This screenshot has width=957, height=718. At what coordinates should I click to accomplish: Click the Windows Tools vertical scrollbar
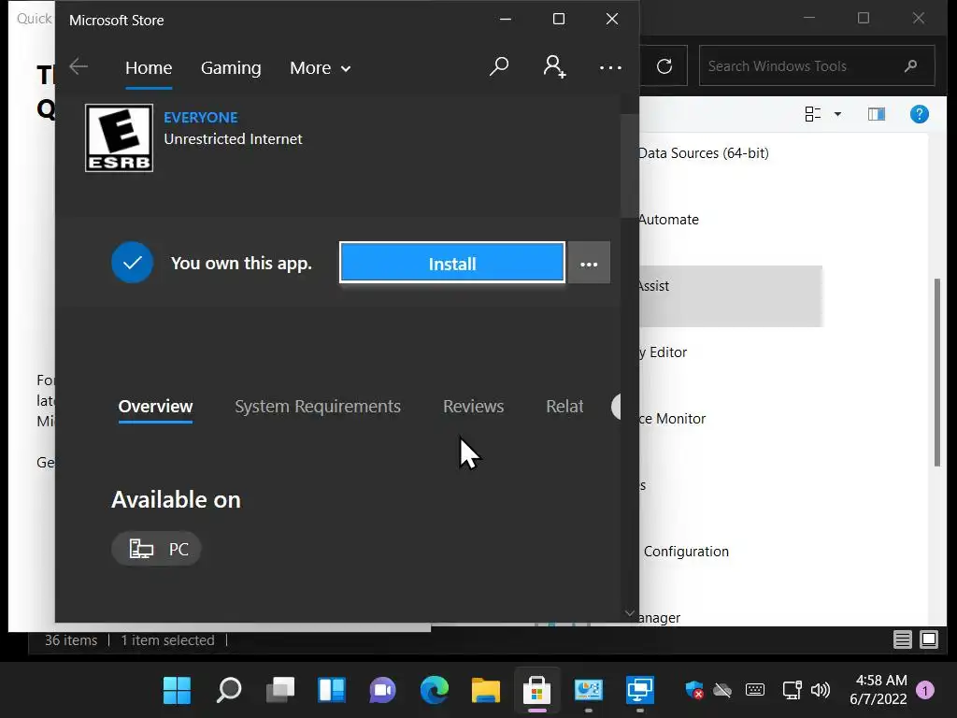coord(938,372)
